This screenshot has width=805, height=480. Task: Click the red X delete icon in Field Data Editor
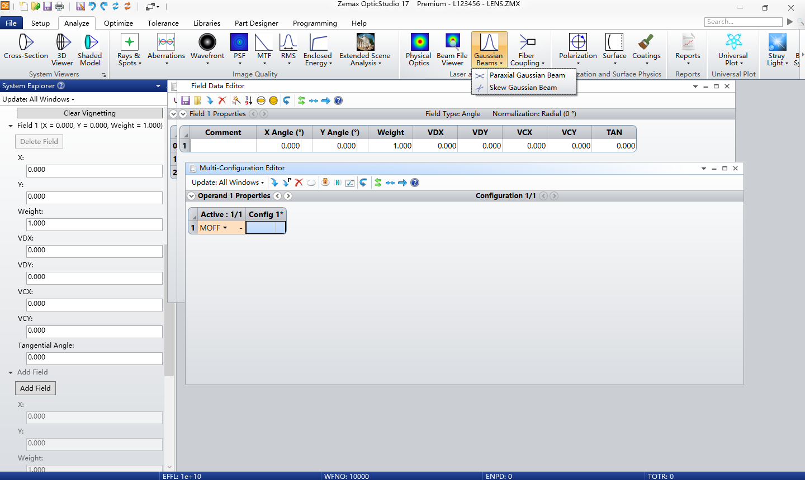222,100
